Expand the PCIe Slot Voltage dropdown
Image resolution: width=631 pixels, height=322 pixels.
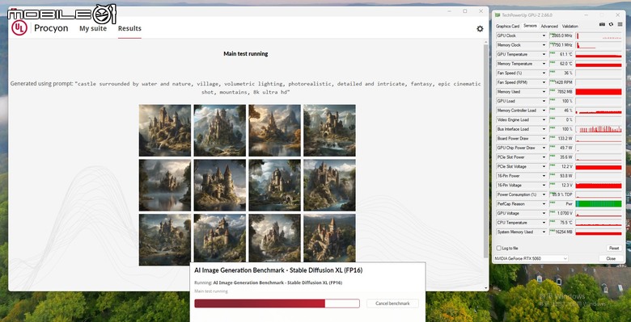click(544, 166)
